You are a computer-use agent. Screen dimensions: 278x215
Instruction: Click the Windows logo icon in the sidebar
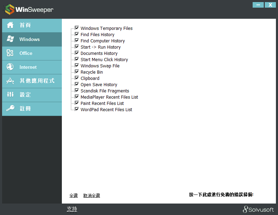10,39
